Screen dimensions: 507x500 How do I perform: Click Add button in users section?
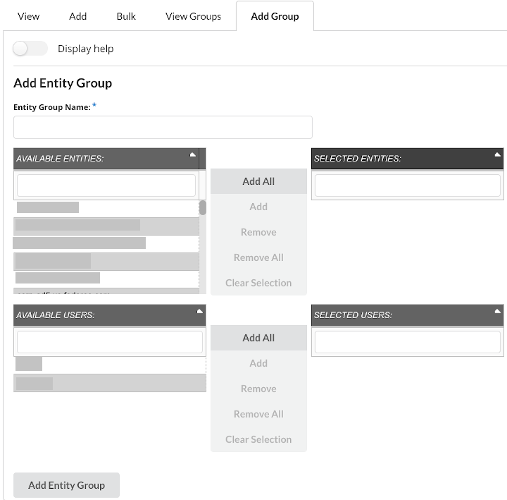[258, 363]
